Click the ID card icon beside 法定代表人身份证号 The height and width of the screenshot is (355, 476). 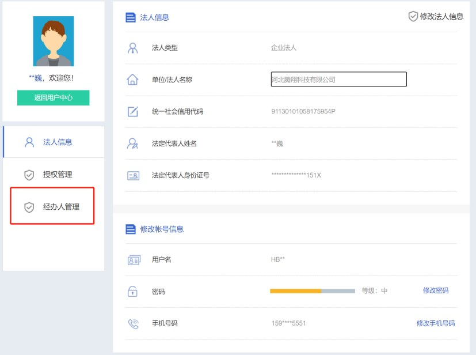pyautogui.click(x=133, y=175)
